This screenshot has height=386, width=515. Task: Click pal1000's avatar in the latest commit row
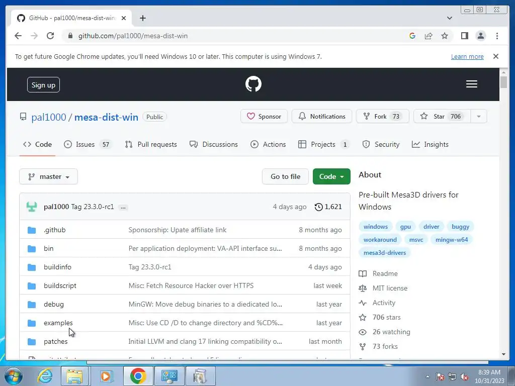(32, 207)
